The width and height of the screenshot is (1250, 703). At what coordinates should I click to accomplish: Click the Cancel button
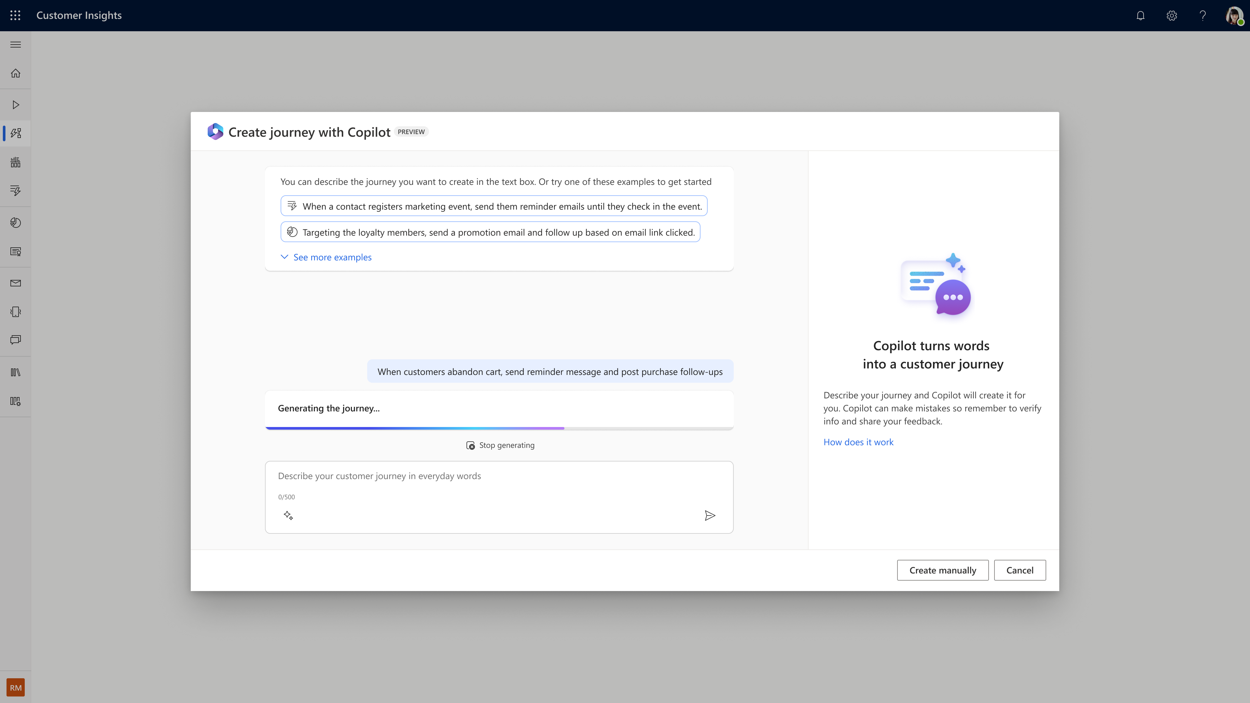1020,570
